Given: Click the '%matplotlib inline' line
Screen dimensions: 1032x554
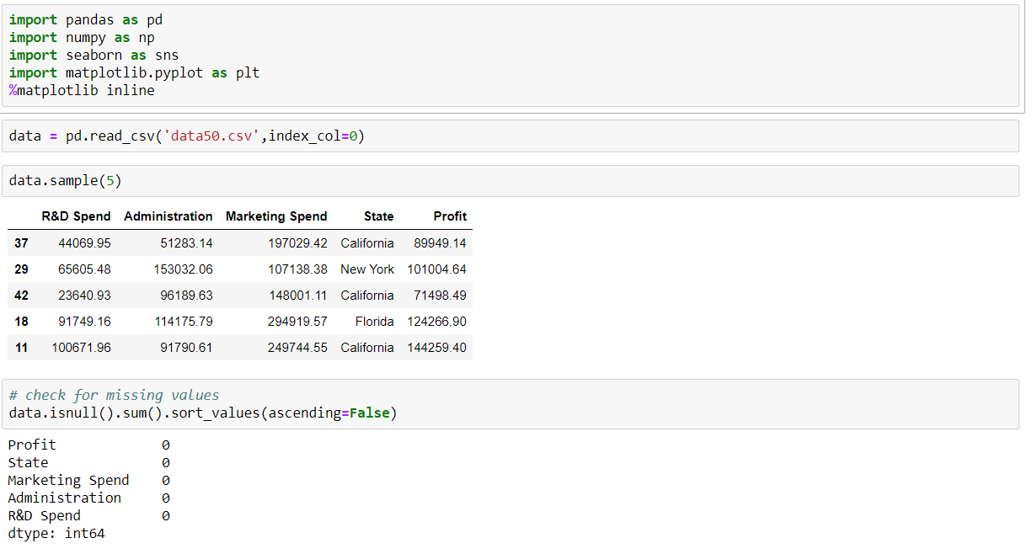Looking at the screenshot, I should (x=82, y=90).
